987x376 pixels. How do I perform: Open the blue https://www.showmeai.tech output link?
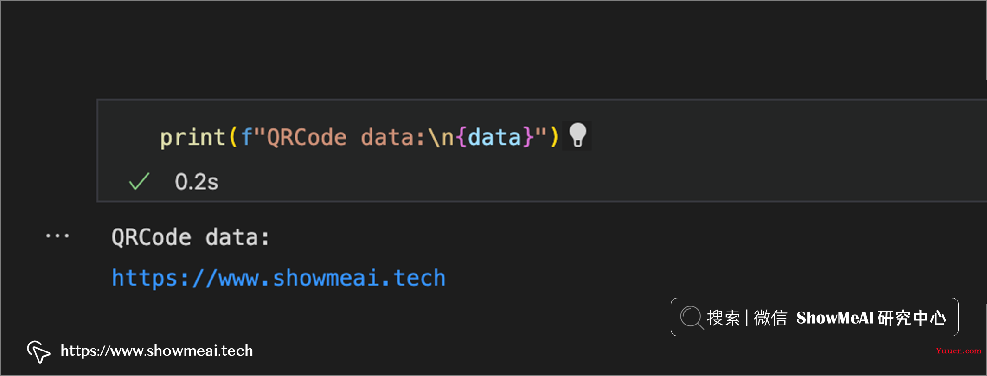tap(279, 279)
